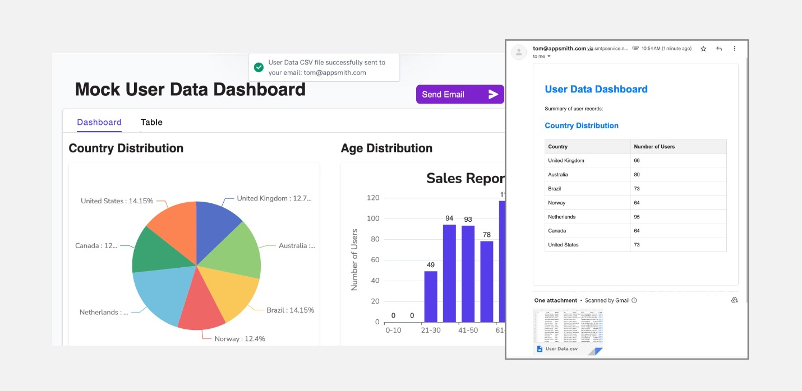
Task: Click the file icon beside User Data.csv
Action: point(540,348)
